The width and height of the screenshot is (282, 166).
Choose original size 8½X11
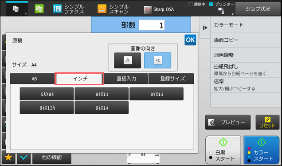(102, 94)
